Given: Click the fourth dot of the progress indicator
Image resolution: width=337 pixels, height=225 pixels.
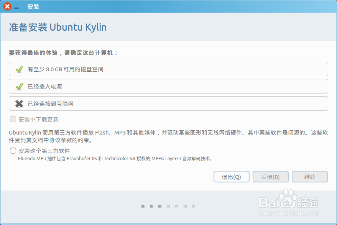Looking at the screenshot, I should 168,206.
